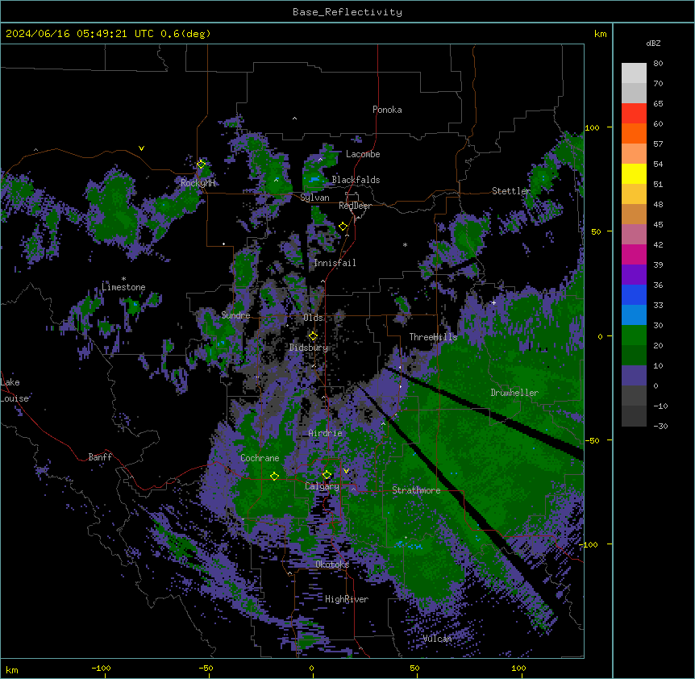Select the bright yellow 51–54 dBZ legend swatch
This screenshot has height=679, width=695.
tap(634, 173)
